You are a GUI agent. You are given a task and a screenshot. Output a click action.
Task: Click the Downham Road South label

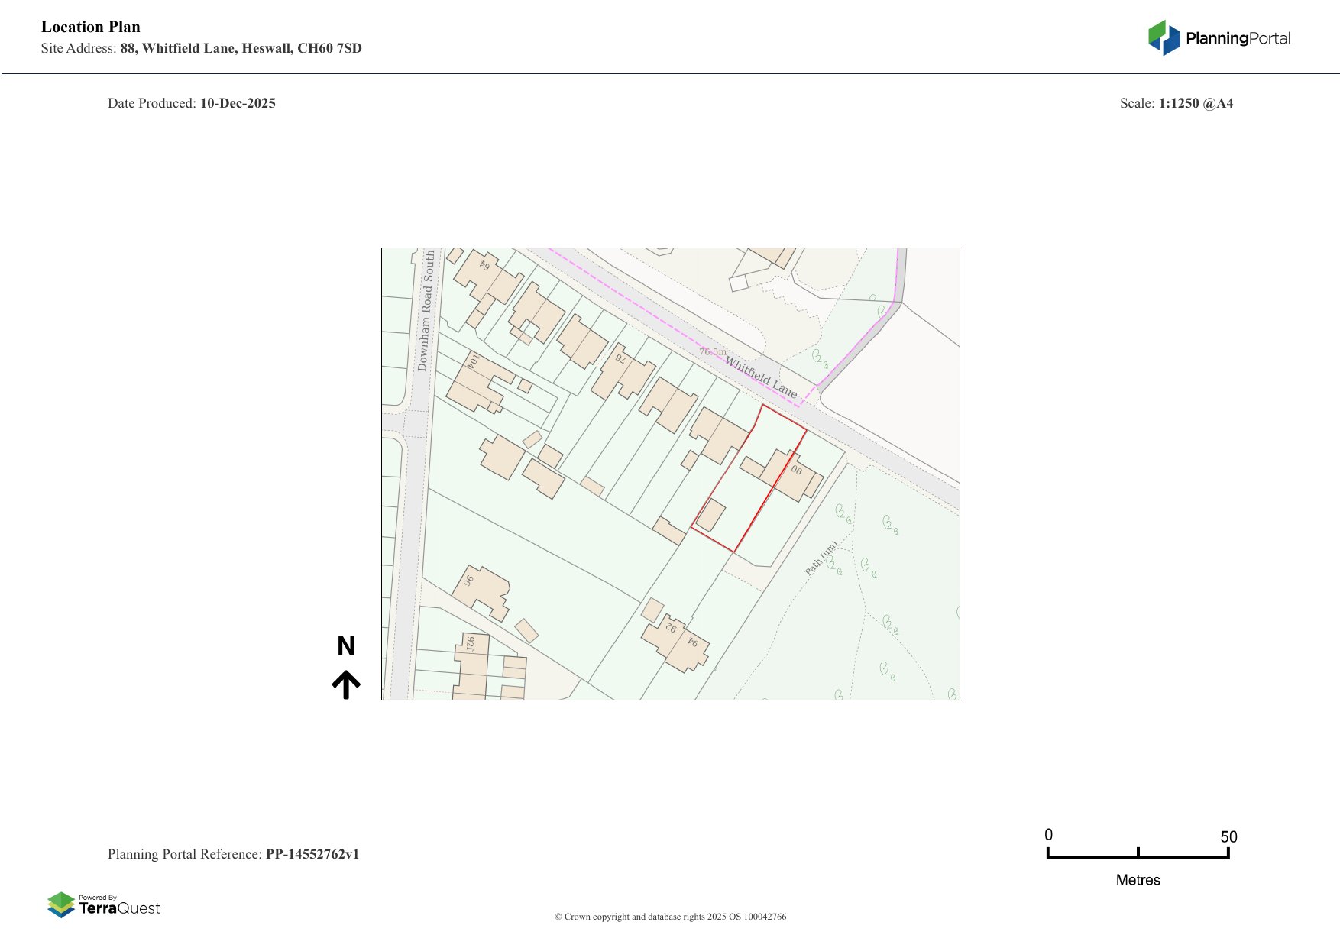(426, 311)
